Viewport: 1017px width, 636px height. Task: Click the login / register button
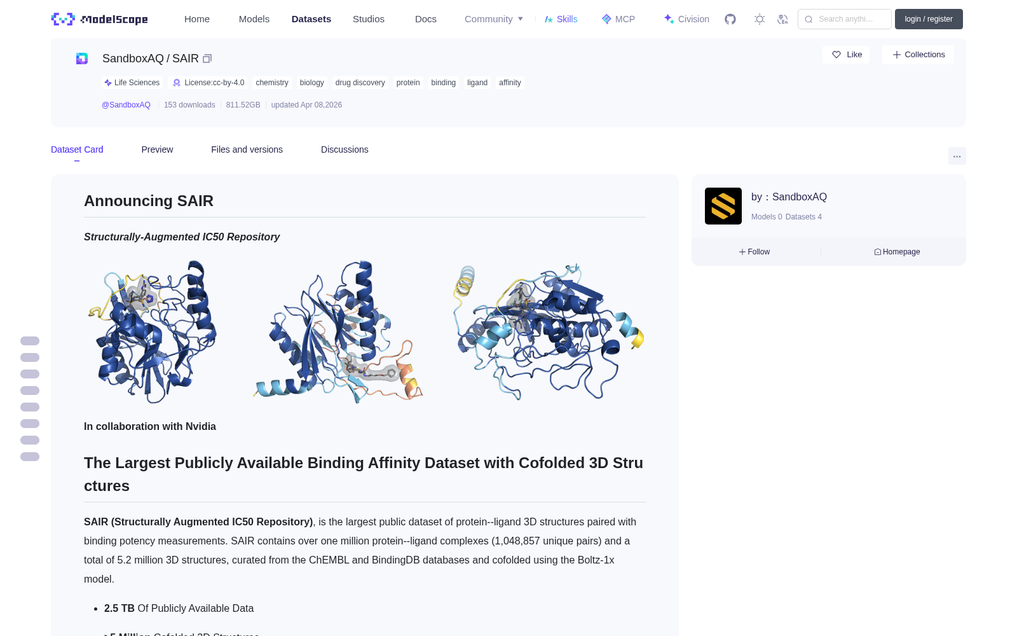(x=929, y=19)
